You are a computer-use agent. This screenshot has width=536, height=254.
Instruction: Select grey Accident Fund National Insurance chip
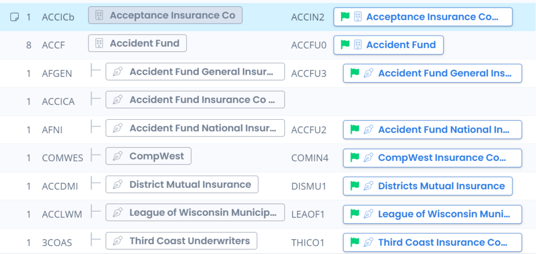point(202,128)
